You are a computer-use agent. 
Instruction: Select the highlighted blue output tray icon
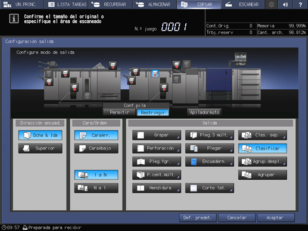(x=155, y=74)
